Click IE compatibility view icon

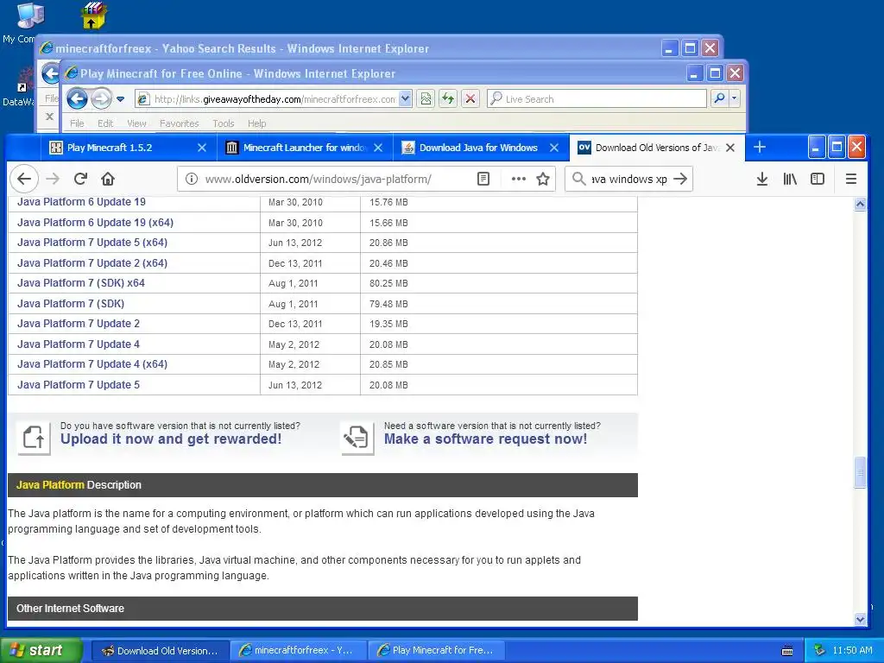tap(426, 99)
